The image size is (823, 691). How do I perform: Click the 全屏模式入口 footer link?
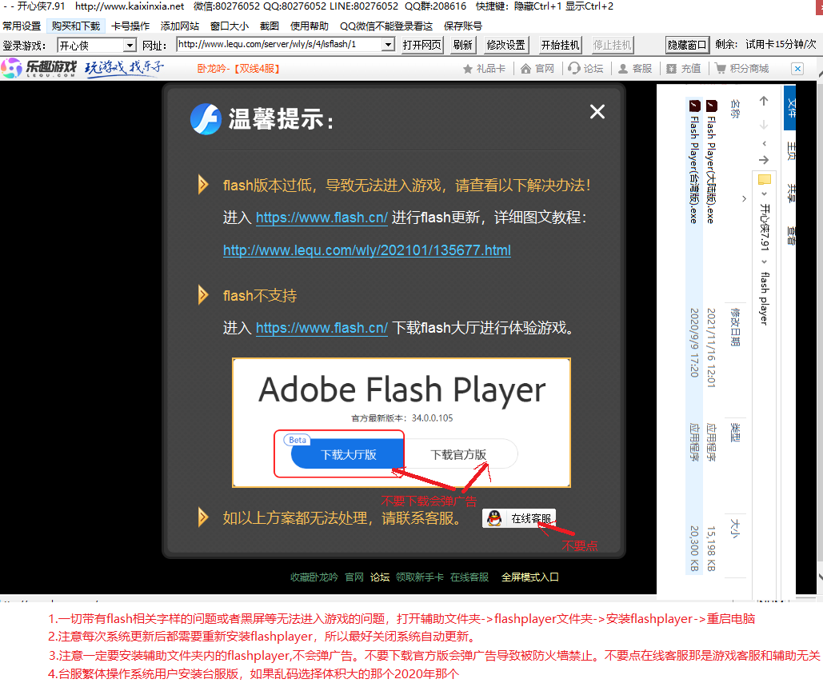[x=529, y=577]
